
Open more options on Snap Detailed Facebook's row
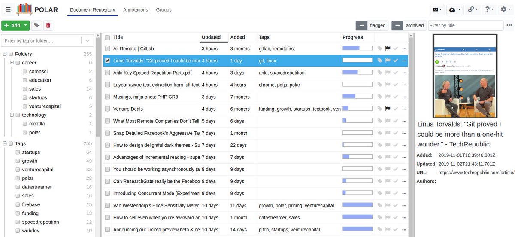pyautogui.click(x=404, y=133)
